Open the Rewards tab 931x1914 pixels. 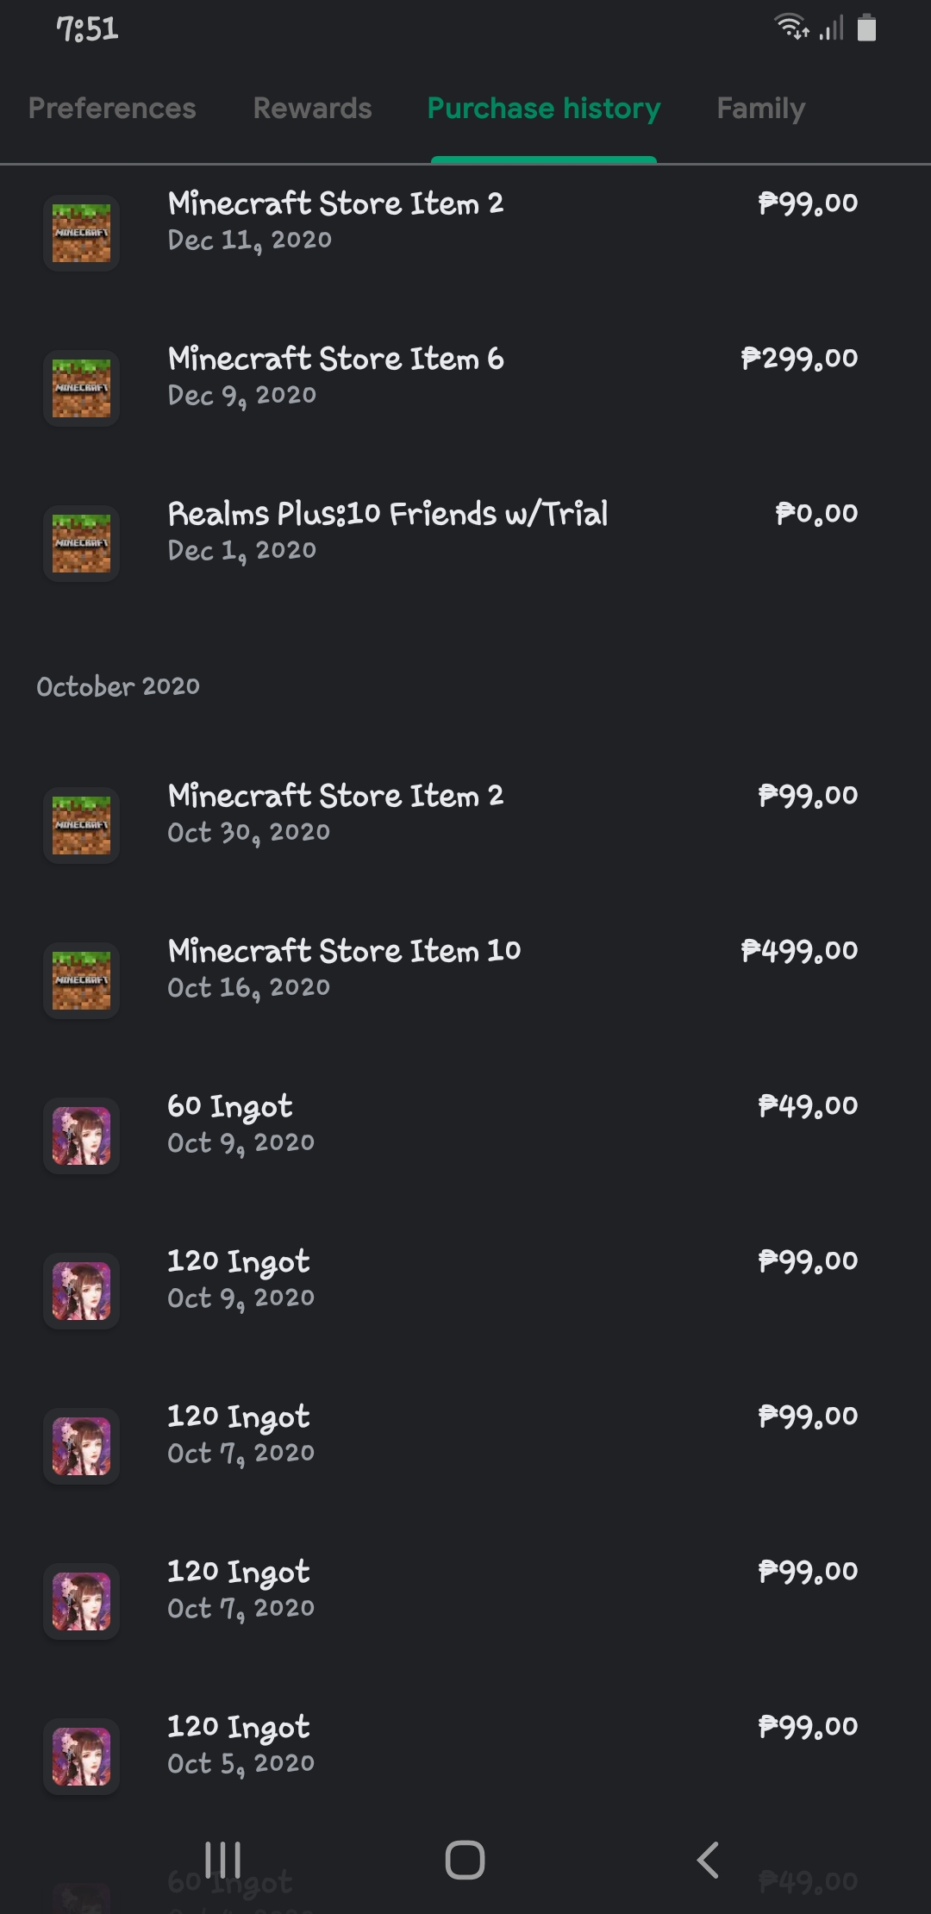(312, 109)
